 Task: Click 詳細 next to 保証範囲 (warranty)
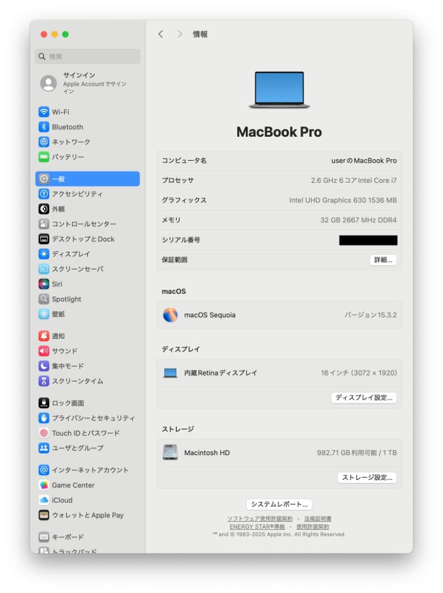point(383,260)
